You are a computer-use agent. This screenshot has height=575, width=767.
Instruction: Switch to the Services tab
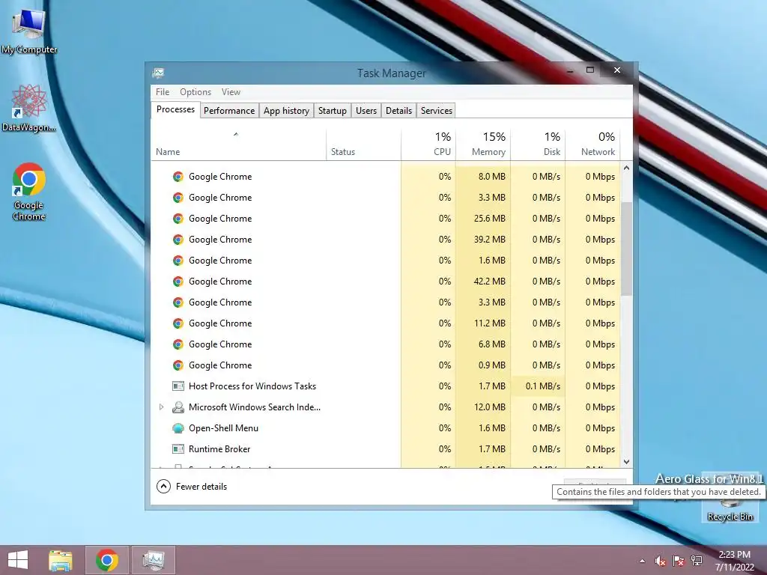pyautogui.click(x=437, y=111)
